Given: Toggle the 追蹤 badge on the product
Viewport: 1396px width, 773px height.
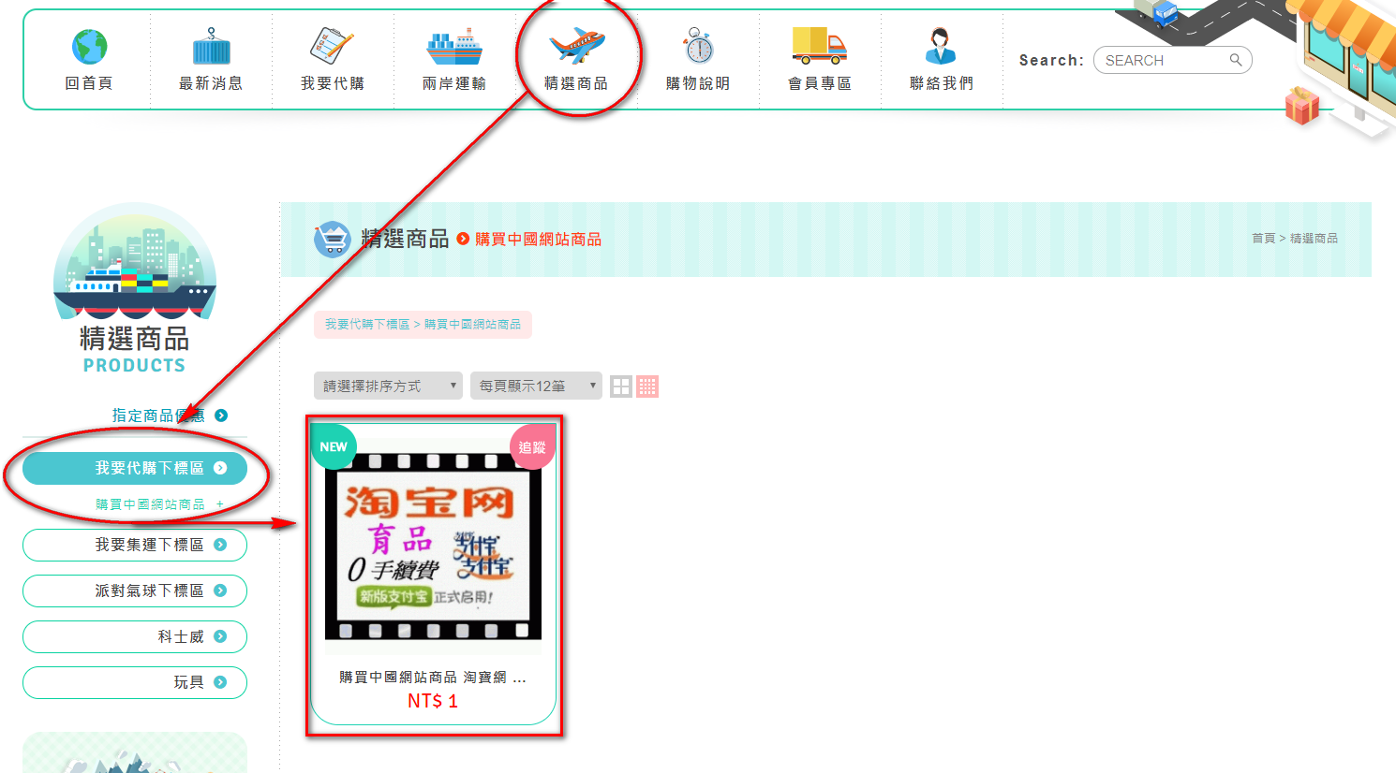Looking at the screenshot, I should pyautogui.click(x=532, y=447).
